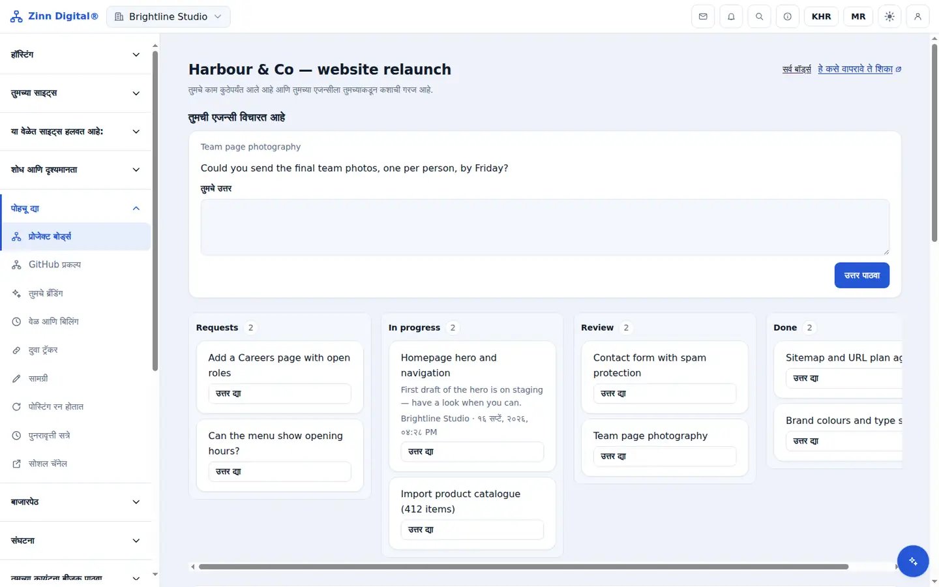Click the First draft of the hero note

tap(472, 397)
